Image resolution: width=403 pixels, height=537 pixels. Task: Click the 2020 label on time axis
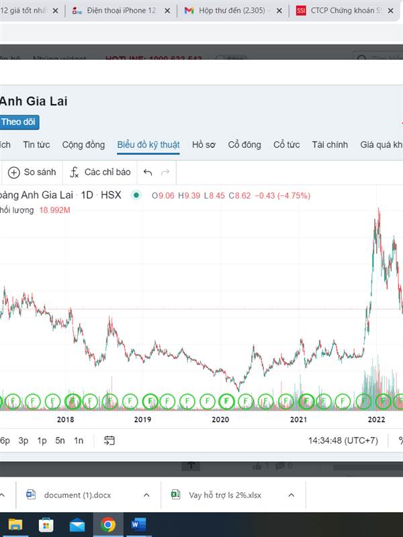(x=220, y=420)
